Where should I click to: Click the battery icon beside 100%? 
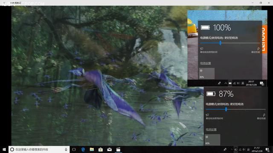205,28
